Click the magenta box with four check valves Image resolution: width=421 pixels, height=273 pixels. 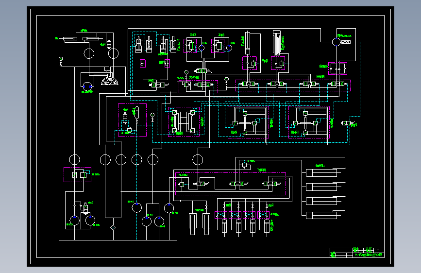coord(338,68)
